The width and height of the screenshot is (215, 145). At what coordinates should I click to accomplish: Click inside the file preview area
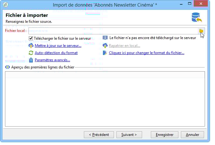(105, 99)
